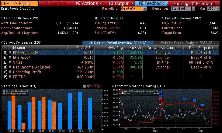The width and height of the screenshot is (222, 133).
Task: Click the blue event marker above December
Action: 185,99
